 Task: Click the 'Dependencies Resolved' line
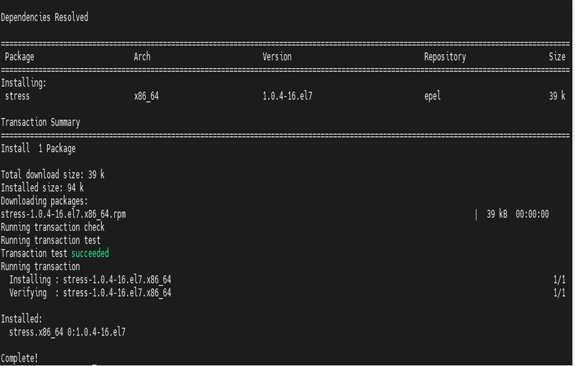(44, 17)
